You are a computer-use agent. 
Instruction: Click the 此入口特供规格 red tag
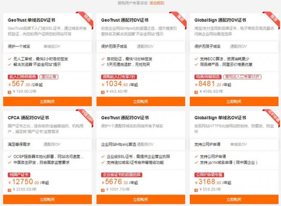click(22, 77)
